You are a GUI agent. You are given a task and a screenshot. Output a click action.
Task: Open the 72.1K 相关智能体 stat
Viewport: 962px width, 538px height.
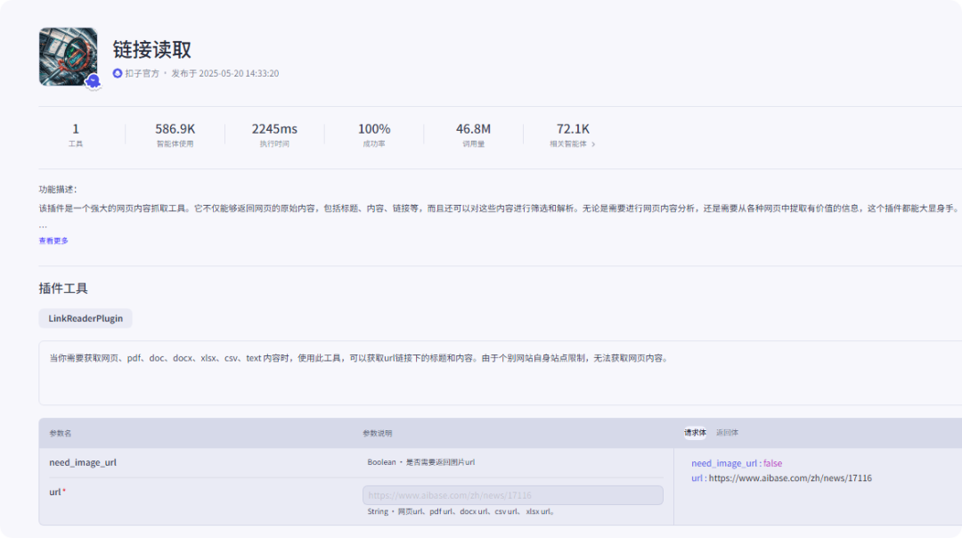[573, 135]
